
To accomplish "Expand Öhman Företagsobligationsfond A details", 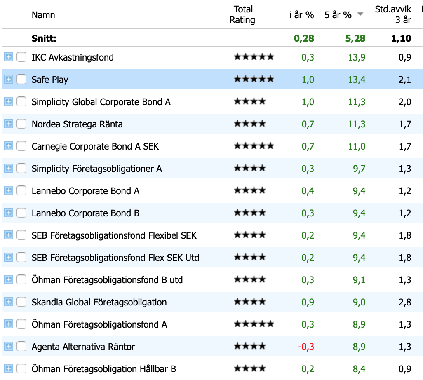I will [9, 324].
